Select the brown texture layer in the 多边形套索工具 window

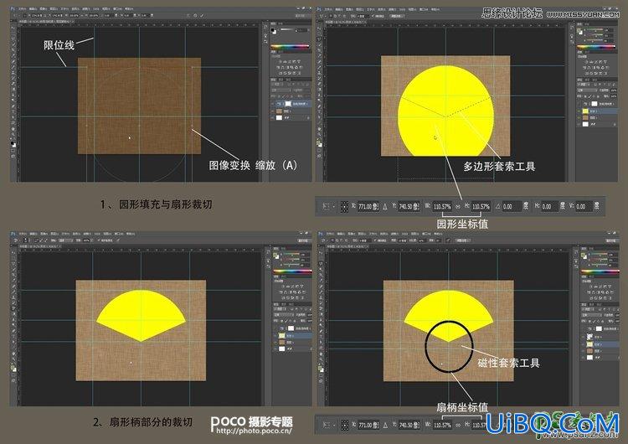598,118
